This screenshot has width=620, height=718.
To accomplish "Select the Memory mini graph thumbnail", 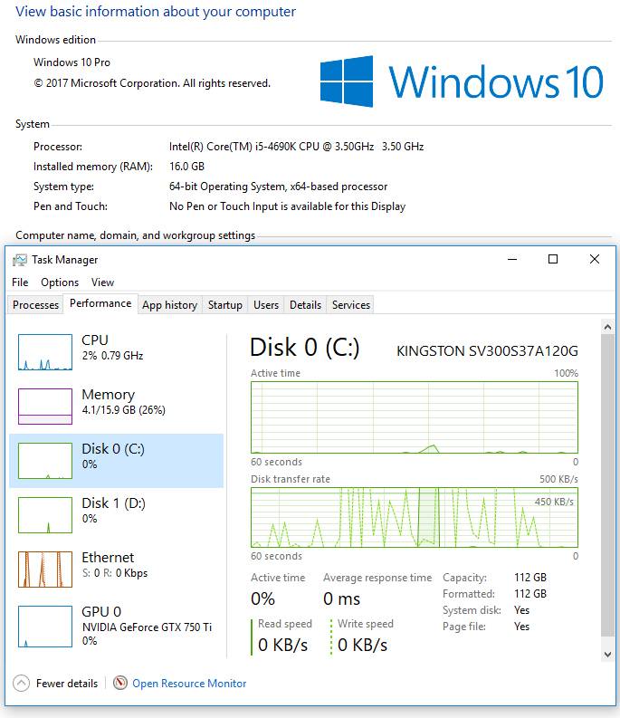I will point(45,407).
